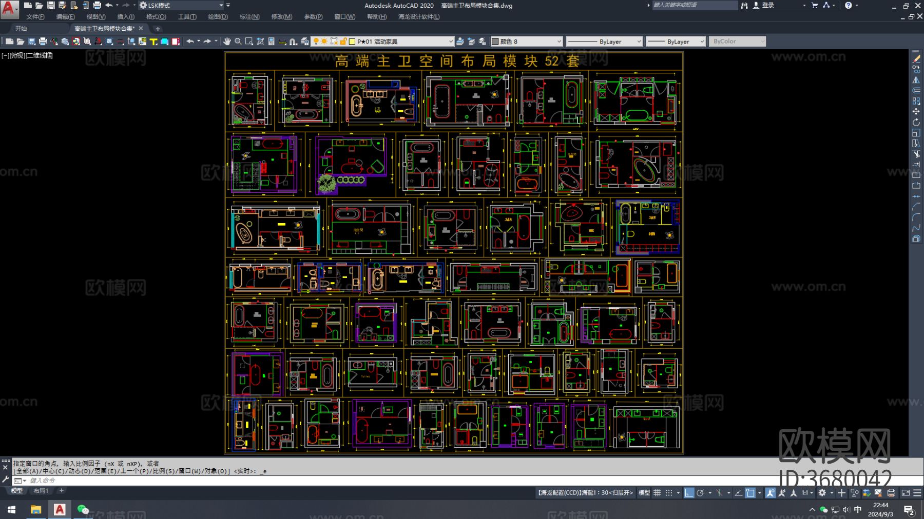
Task: Toggle Isometric drafting in status bar
Action: [x=719, y=493]
